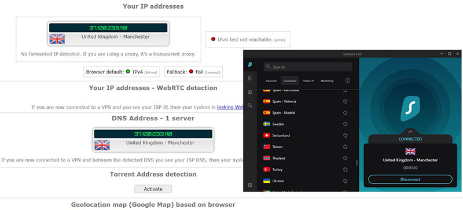Open the leaking WebRTC link
463x210 pixels.
230,107
